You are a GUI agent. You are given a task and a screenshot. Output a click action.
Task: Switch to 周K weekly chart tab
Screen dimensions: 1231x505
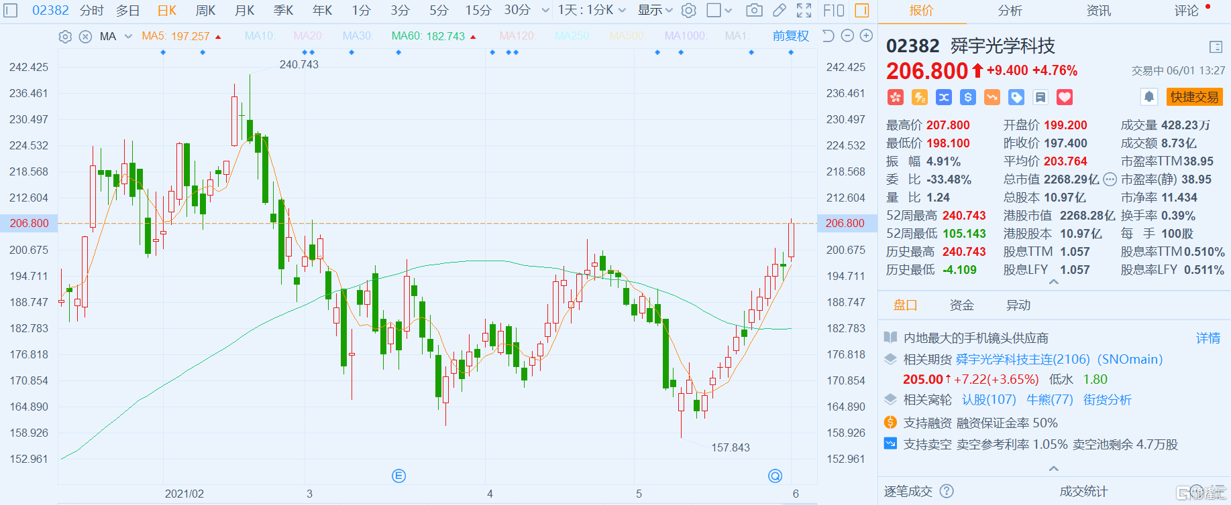(205, 10)
